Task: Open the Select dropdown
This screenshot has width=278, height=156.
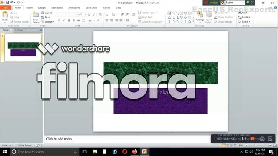Action: [244, 22]
